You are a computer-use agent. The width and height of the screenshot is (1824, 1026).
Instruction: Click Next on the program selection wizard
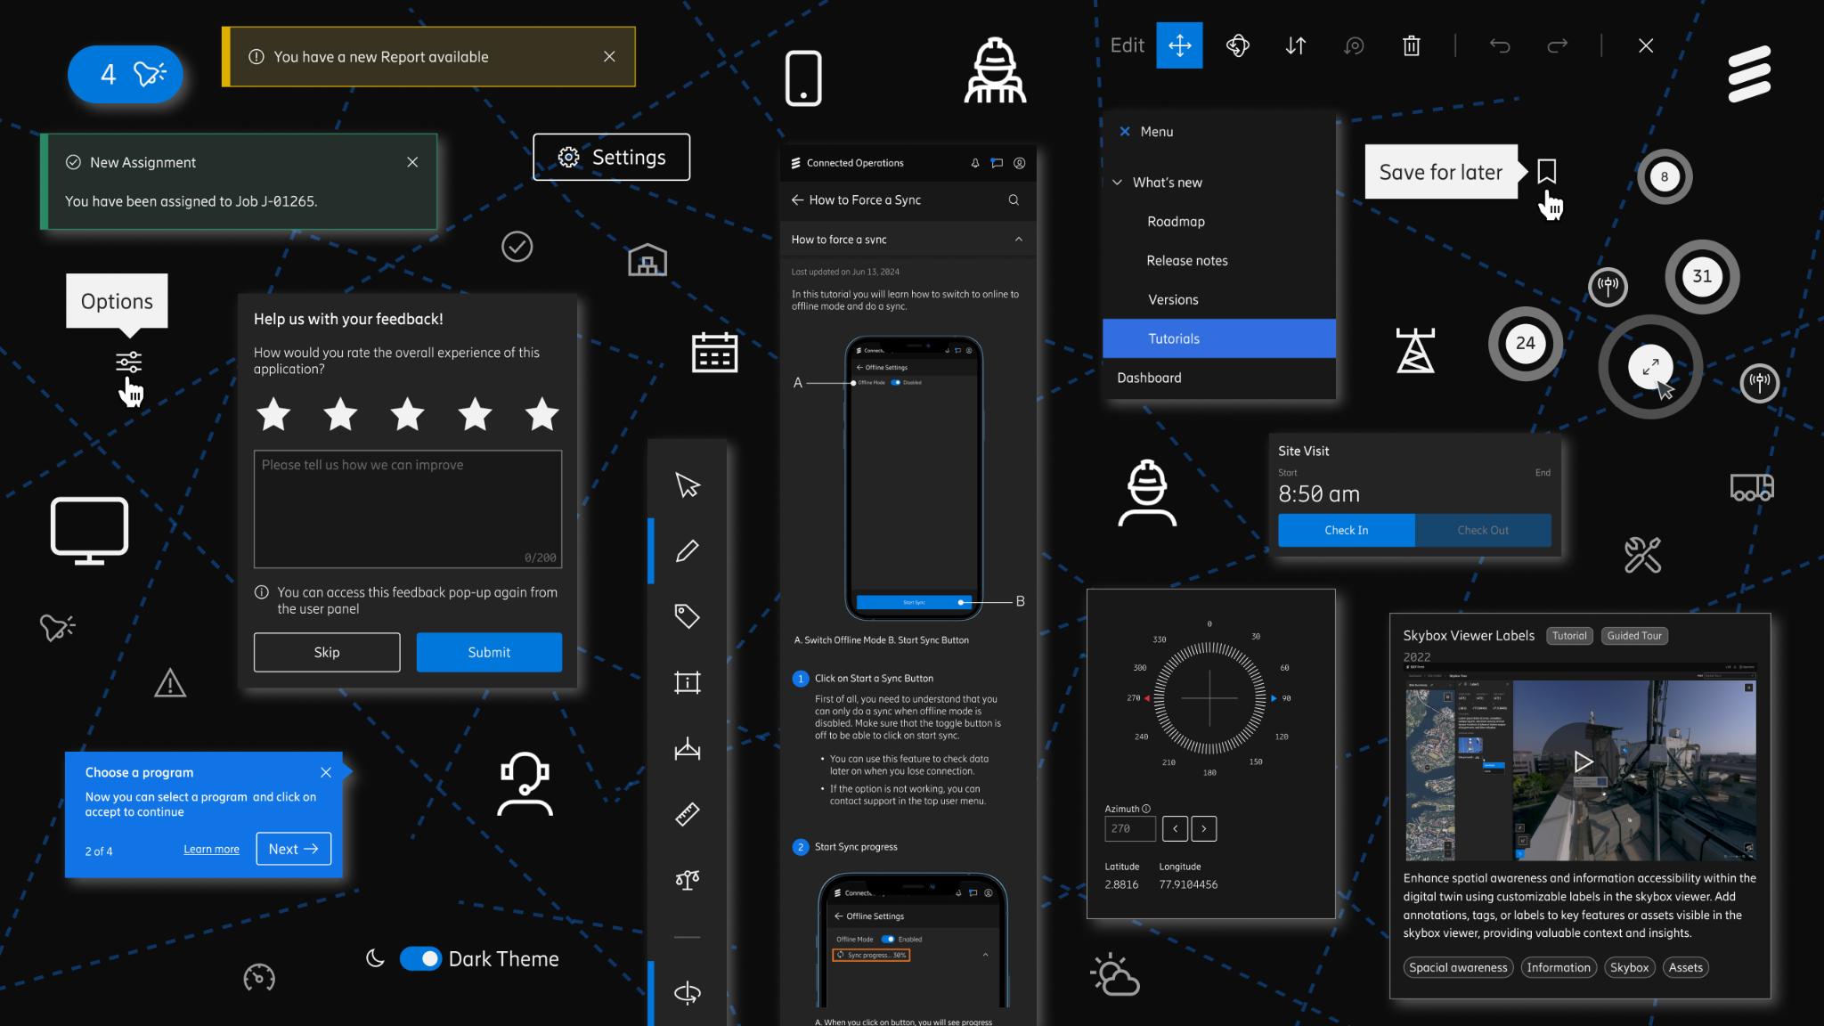[x=292, y=848]
